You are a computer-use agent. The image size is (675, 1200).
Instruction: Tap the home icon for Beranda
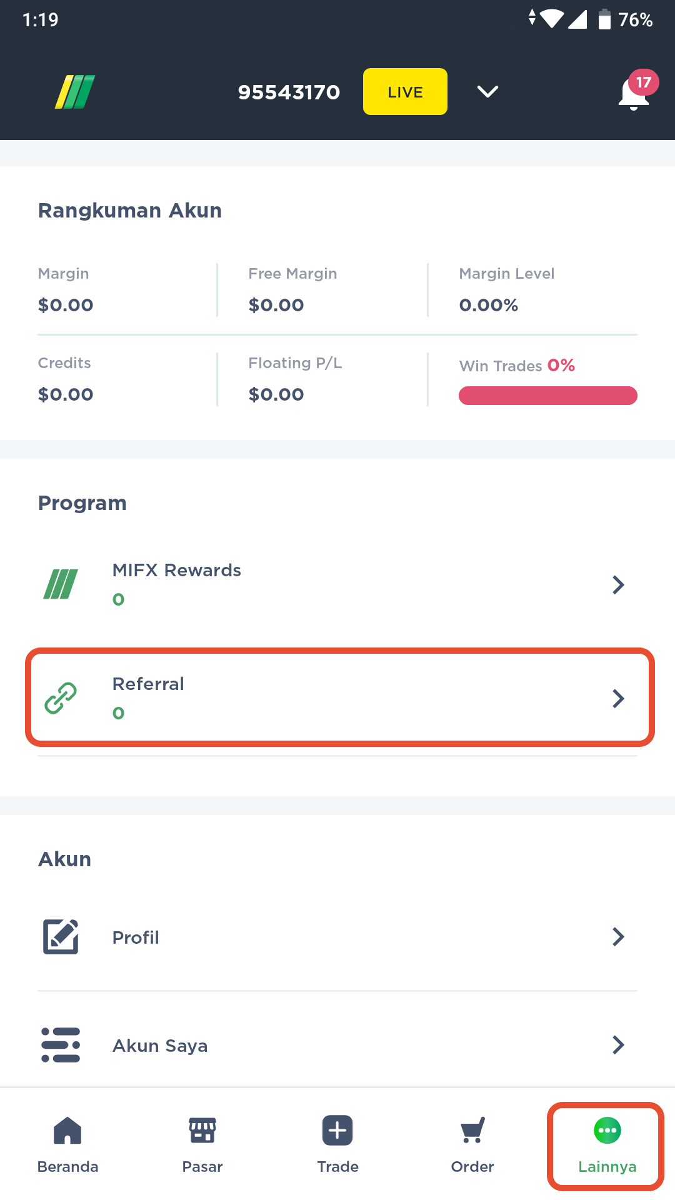click(67, 1129)
